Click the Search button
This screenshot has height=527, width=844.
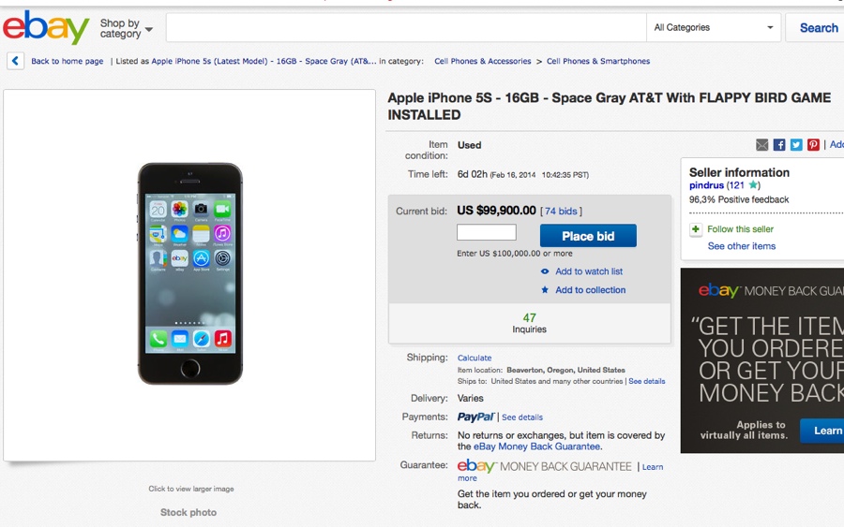[818, 28]
